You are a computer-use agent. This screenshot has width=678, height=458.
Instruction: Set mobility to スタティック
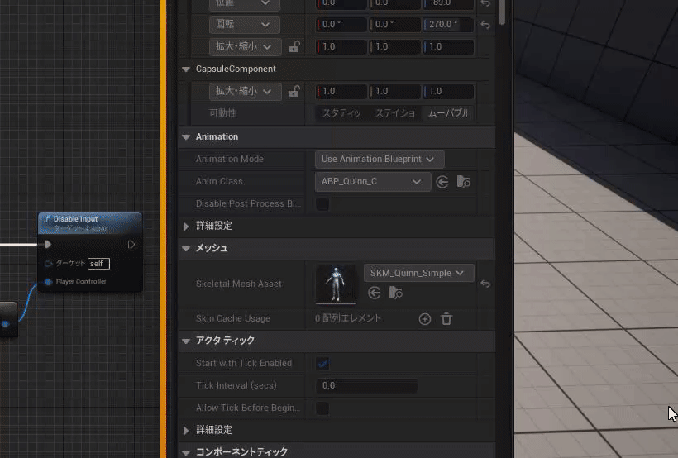pyautogui.click(x=341, y=113)
